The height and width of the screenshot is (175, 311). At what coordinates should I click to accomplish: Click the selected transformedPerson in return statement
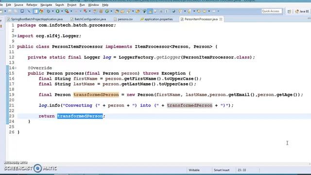click(x=80, y=116)
